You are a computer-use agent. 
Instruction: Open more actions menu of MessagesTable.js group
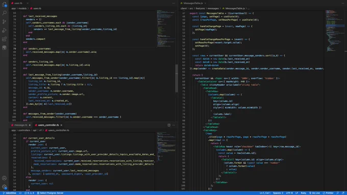(343, 3)
